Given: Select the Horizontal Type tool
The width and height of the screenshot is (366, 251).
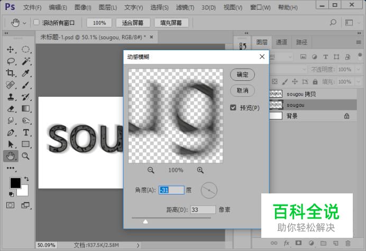Looking at the screenshot, I should pyautogui.click(x=26, y=133).
